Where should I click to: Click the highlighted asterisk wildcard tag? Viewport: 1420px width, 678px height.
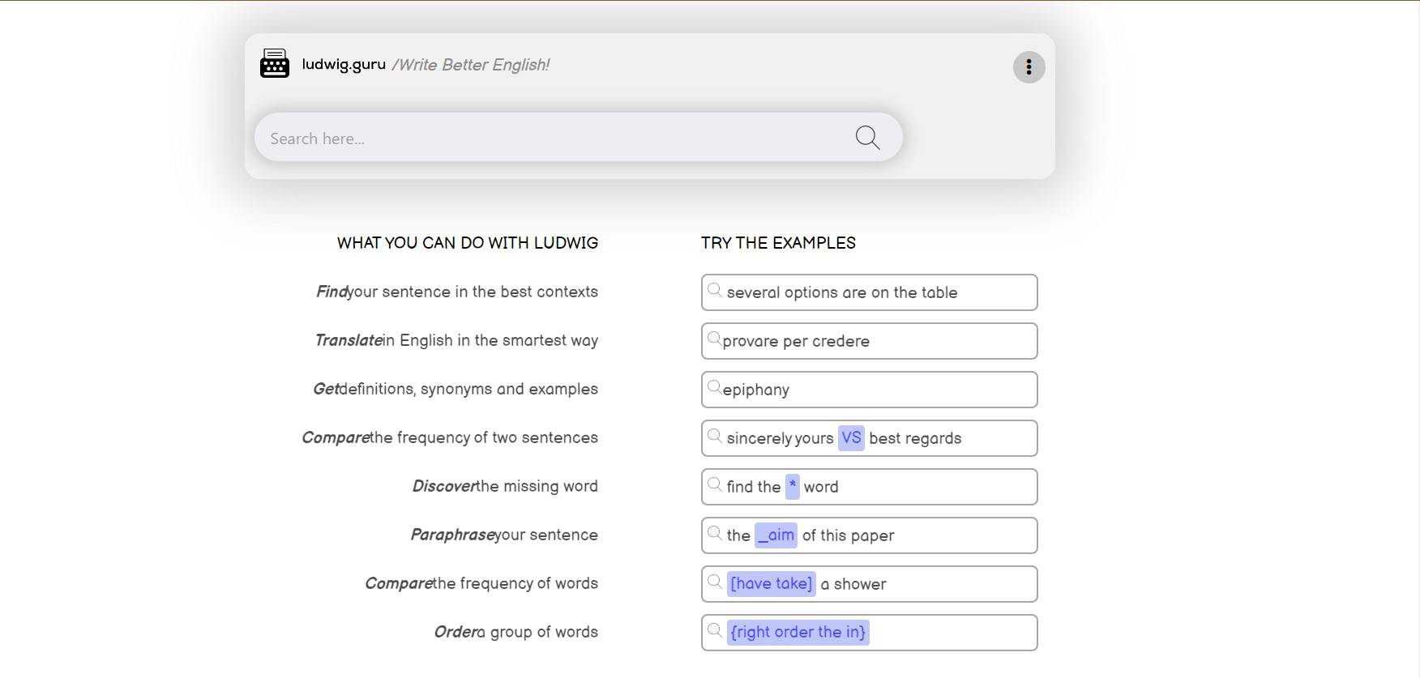pyautogui.click(x=792, y=487)
